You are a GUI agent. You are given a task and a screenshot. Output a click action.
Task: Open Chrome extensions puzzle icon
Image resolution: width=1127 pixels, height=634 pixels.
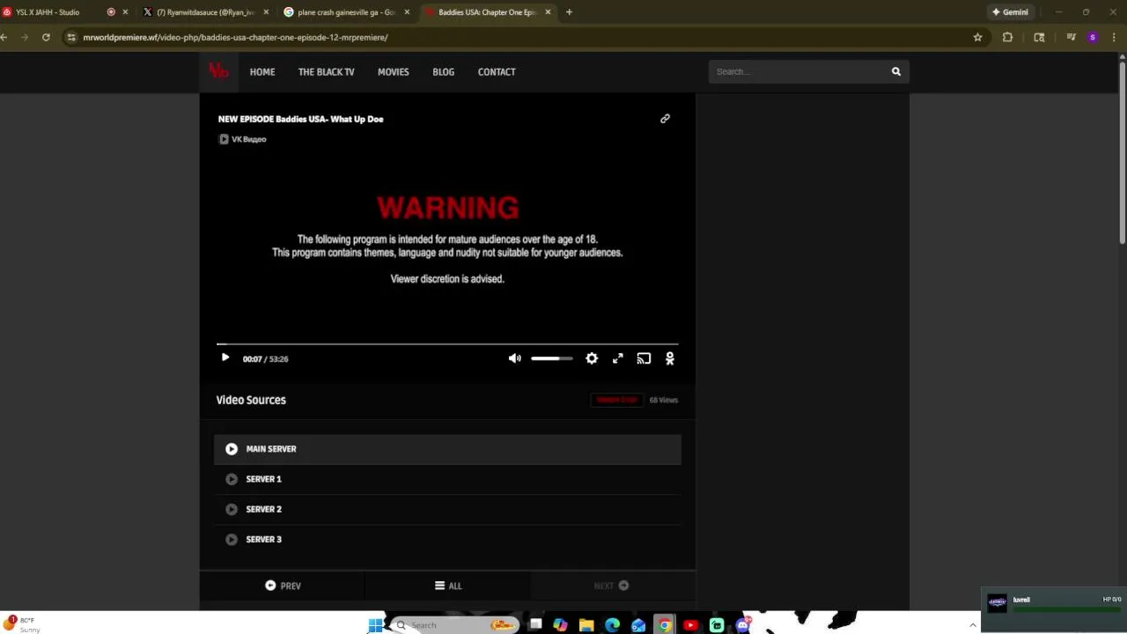(x=1007, y=37)
